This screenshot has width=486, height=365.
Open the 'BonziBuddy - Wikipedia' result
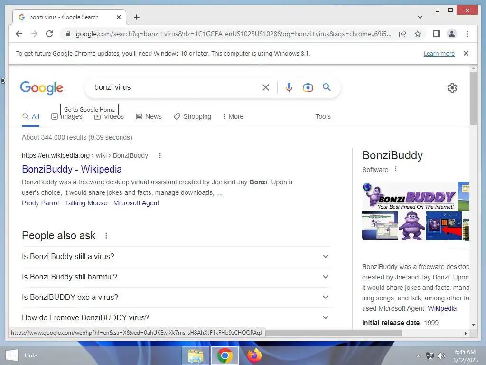tap(72, 169)
